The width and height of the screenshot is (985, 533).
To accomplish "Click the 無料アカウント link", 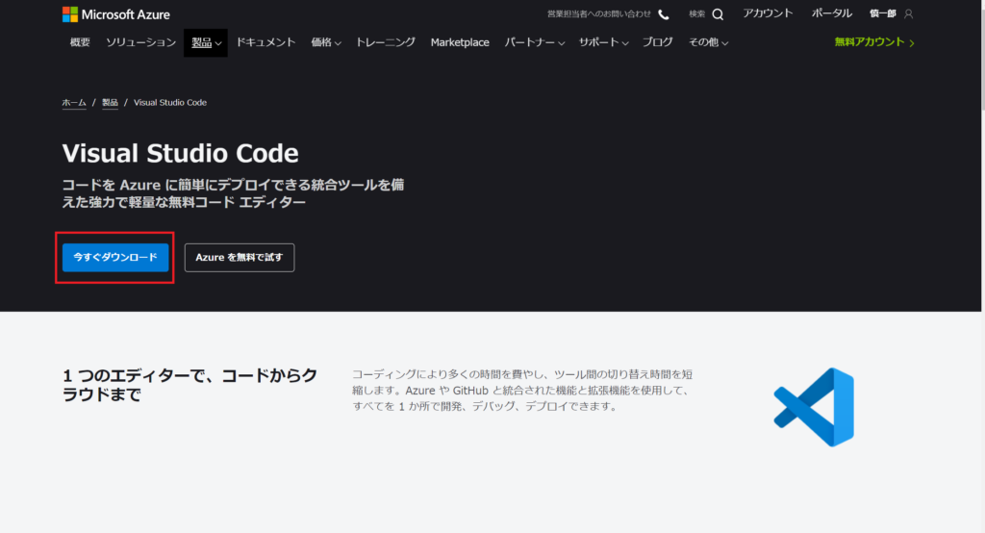I will (873, 42).
